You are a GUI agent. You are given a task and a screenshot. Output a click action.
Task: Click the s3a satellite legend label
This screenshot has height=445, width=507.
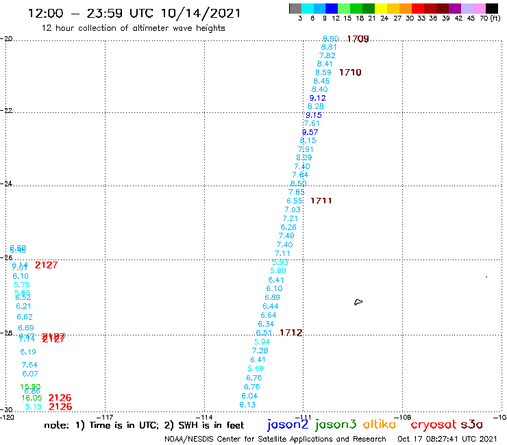[x=471, y=424]
